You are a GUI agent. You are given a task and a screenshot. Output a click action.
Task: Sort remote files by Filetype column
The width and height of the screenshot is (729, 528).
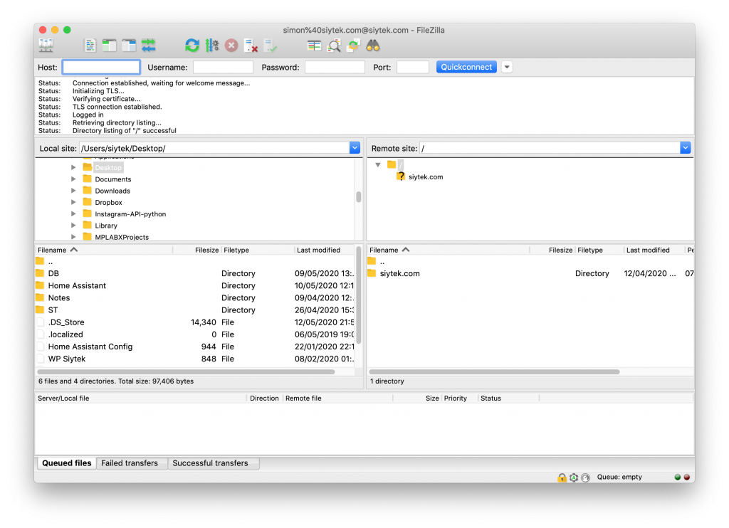(599, 250)
